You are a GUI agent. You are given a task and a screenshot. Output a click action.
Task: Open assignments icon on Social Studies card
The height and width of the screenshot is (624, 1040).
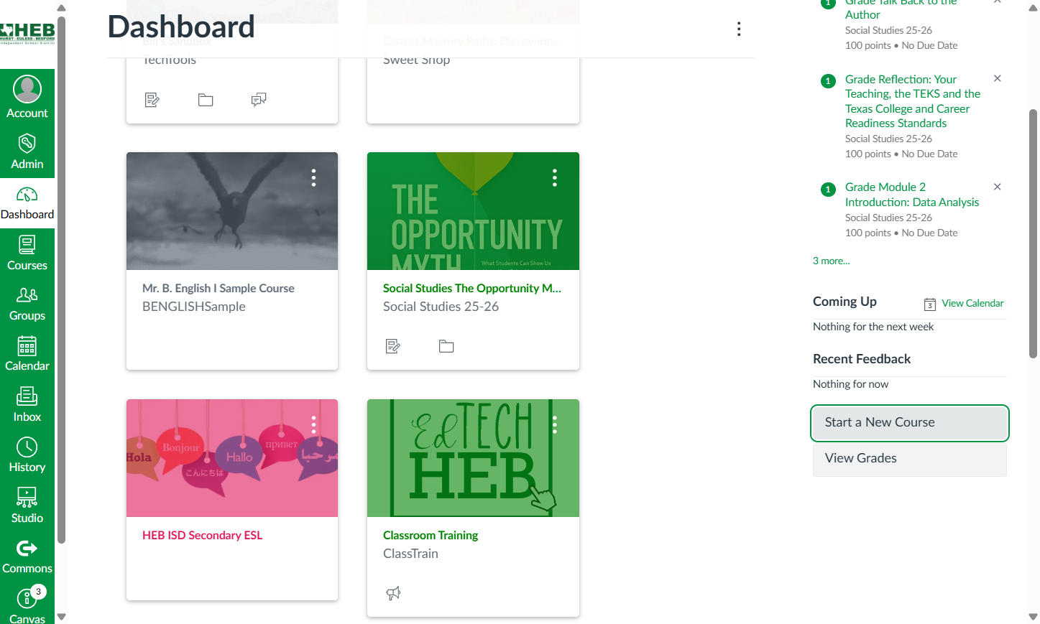[x=392, y=346]
